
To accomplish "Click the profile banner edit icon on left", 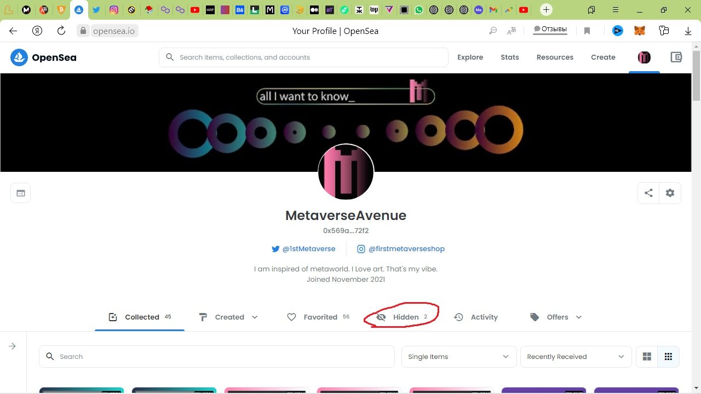I will click(21, 193).
